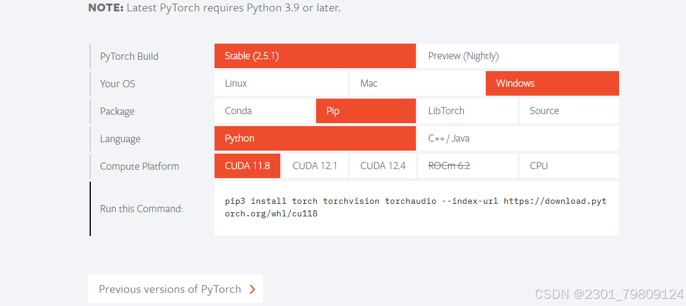Choose Conda package option
The height and width of the screenshot is (306, 686).
click(x=264, y=111)
